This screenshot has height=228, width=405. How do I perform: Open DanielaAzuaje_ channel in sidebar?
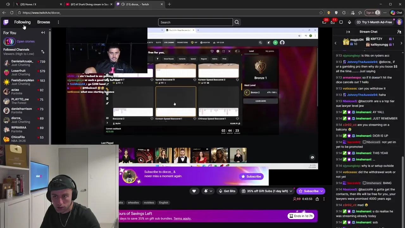(25, 63)
